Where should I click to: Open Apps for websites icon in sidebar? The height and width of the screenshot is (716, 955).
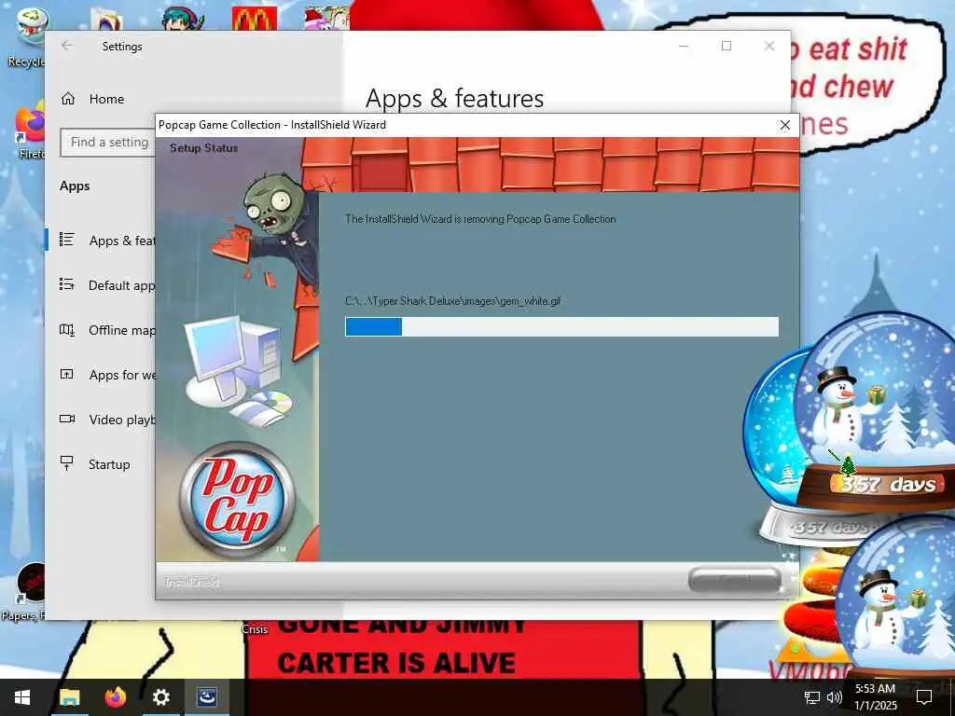click(67, 374)
